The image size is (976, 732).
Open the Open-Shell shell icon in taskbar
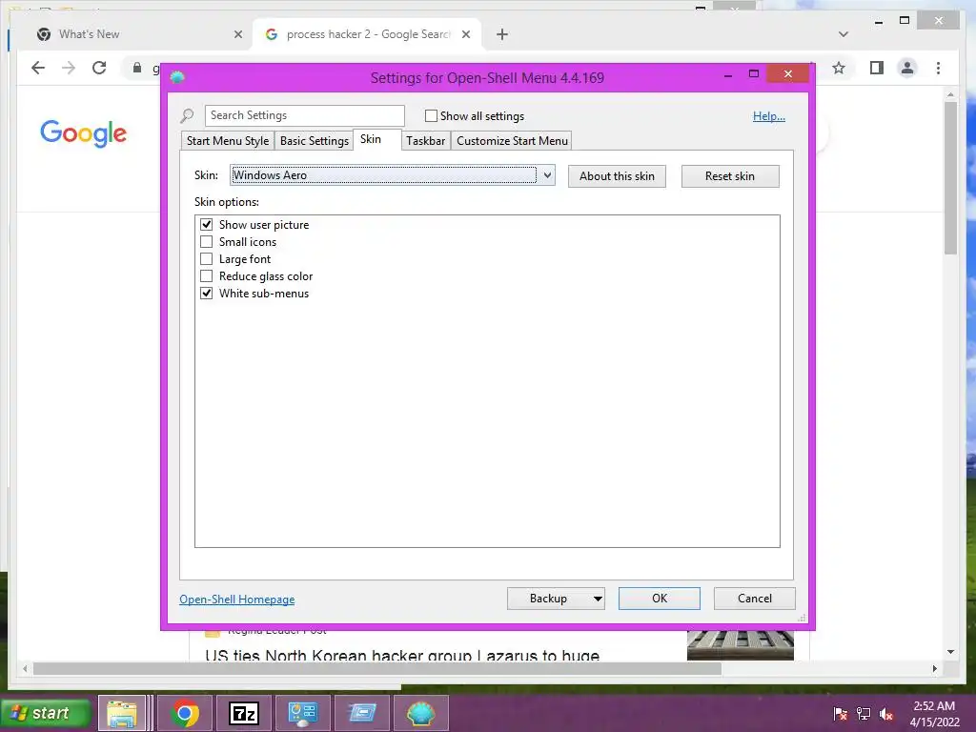click(x=420, y=713)
